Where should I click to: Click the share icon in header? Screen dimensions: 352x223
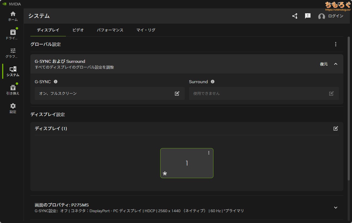(x=295, y=16)
